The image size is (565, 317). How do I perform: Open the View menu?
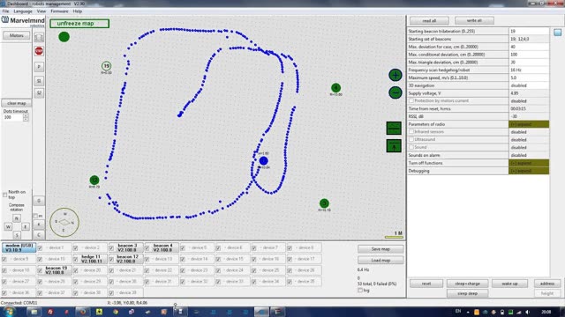point(41,11)
